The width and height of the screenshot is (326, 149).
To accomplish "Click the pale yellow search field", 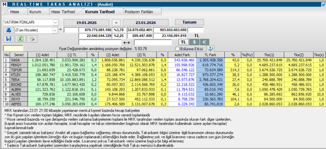I will point(13,48).
